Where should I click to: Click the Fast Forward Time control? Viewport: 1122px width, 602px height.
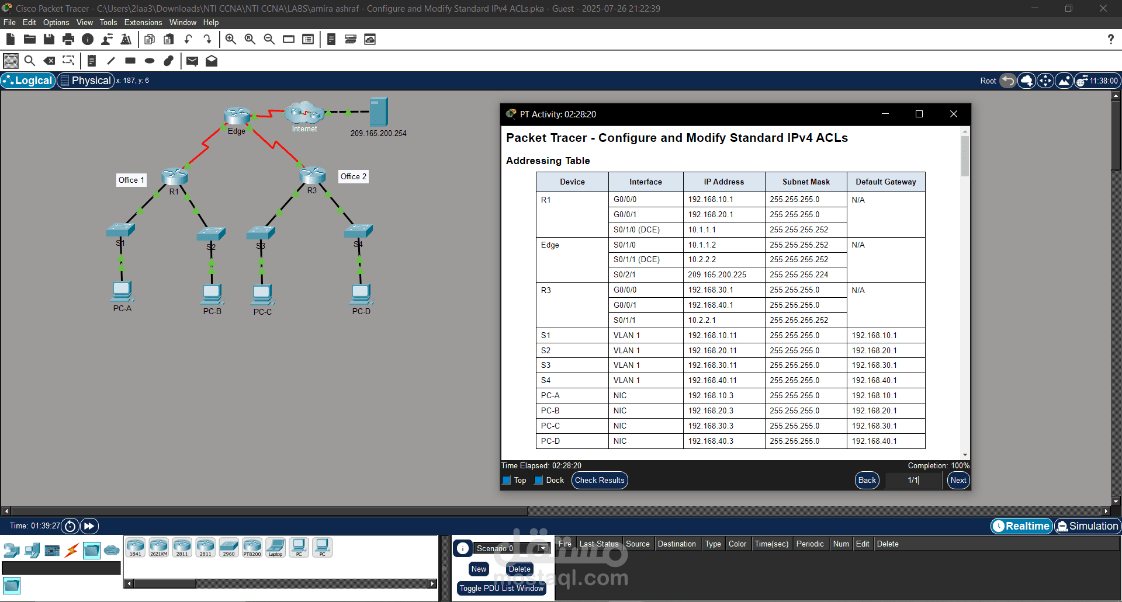click(89, 526)
